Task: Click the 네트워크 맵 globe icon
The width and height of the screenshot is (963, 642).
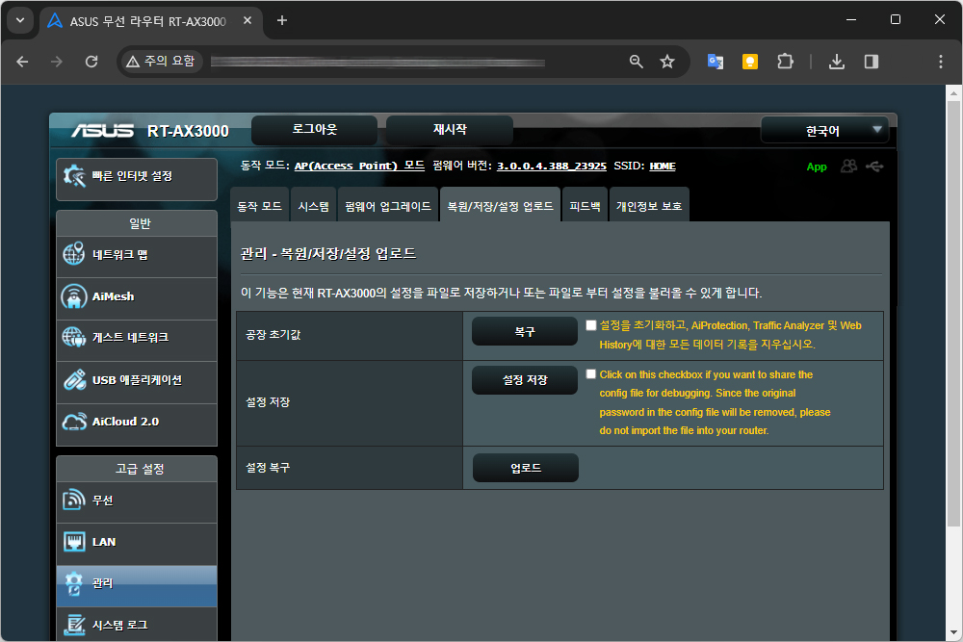Action: 74,253
